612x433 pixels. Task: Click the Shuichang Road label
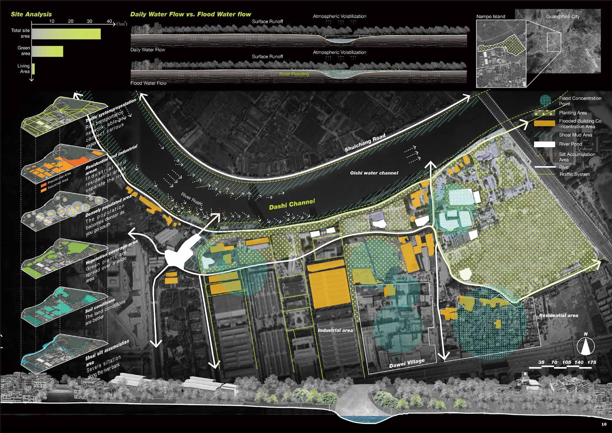[365, 142]
